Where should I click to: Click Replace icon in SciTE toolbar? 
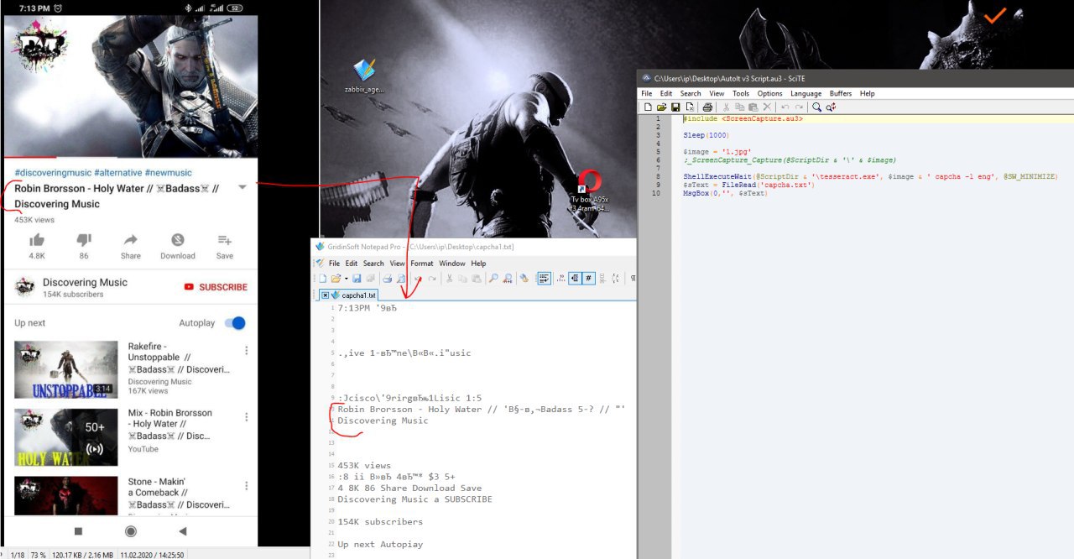[831, 107]
